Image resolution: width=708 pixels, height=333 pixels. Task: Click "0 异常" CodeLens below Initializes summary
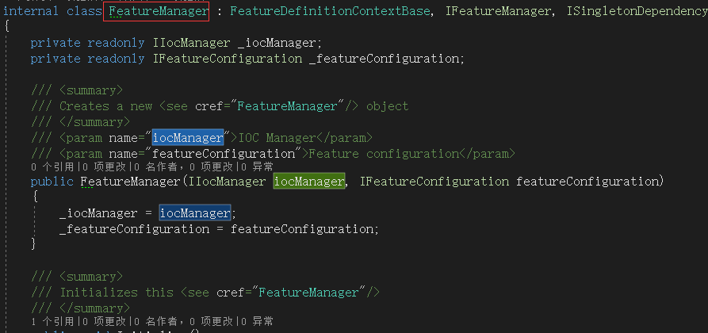(257, 322)
